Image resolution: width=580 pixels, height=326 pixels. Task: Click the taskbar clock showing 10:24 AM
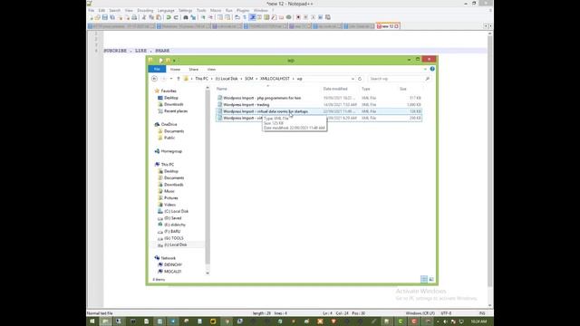point(478,321)
